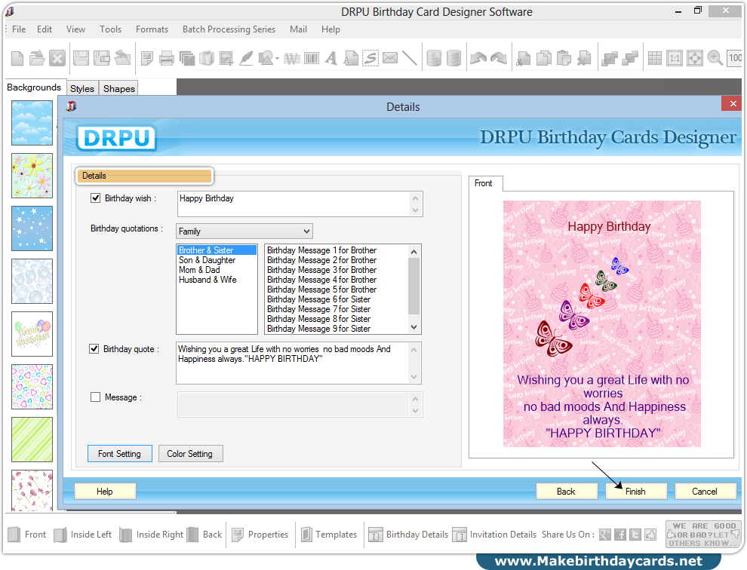Switch to the Shapes tab
Image resolution: width=747 pixels, height=570 pixels.
[x=118, y=88]
